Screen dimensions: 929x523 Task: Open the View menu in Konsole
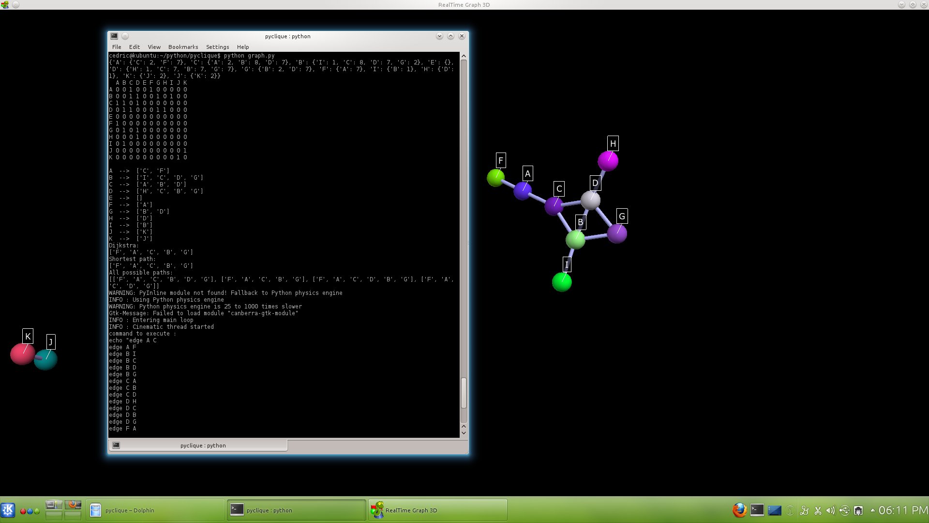coord(154,47)
